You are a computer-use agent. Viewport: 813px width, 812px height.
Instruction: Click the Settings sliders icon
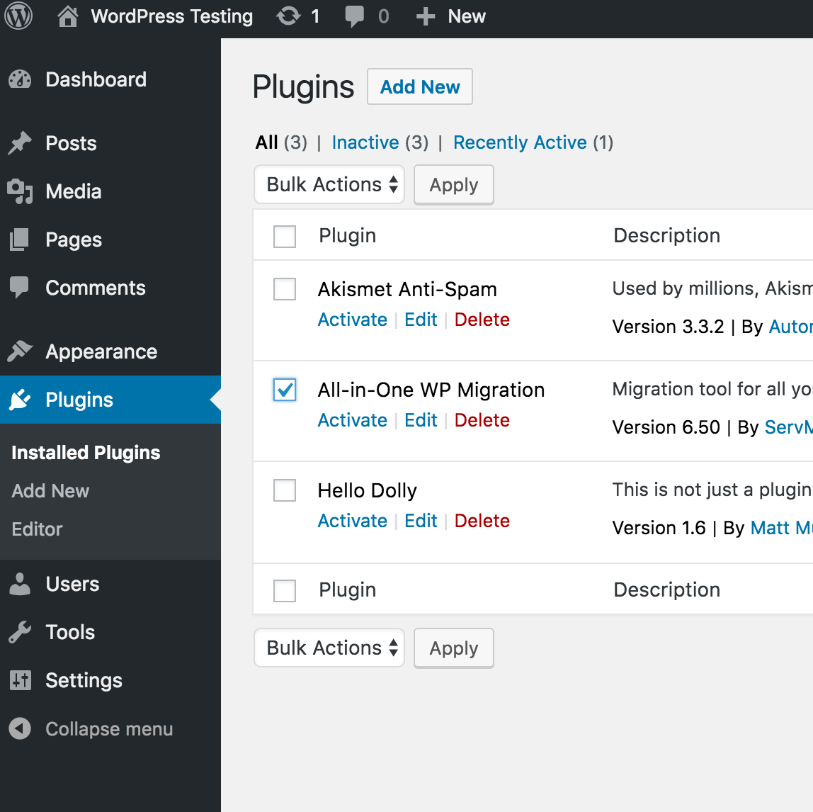click(x=21, y=680)
